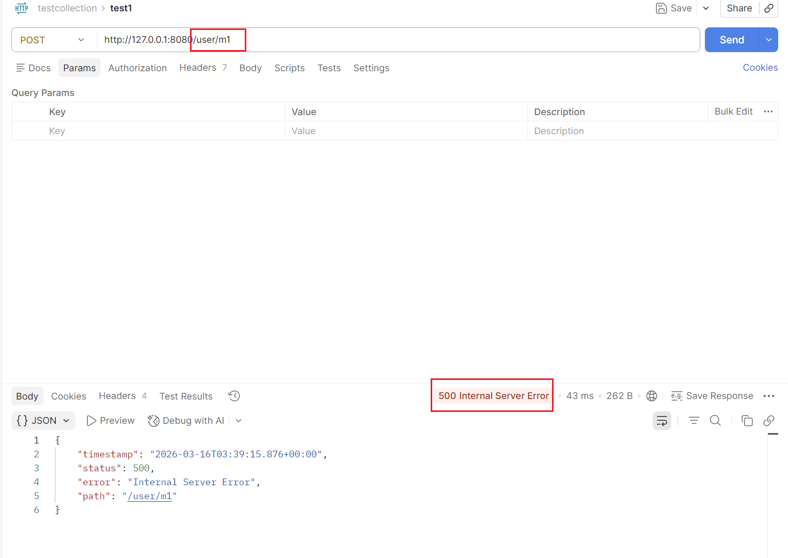Select the response Body tab
Image resolution: width=788 pixels, height=558 pixels.
pyautogui.click(x=27, y=396)
